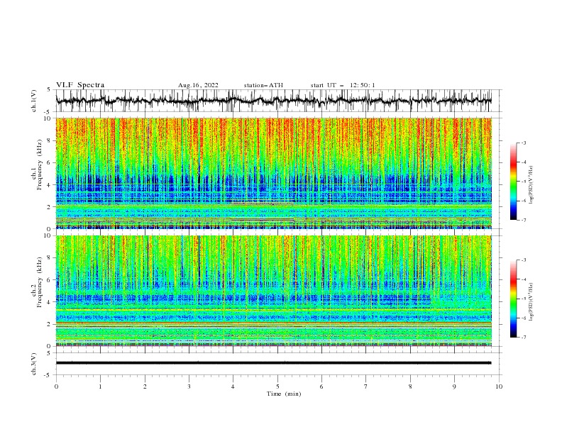Click the time axis tick label "9"
Screen dimensions: 562x434
coord(454,386)
